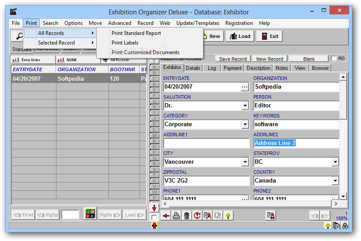The height and width of the screenshot is (241, 361).
Task: Click the First navigation button
Action: (x=23, y=215)
